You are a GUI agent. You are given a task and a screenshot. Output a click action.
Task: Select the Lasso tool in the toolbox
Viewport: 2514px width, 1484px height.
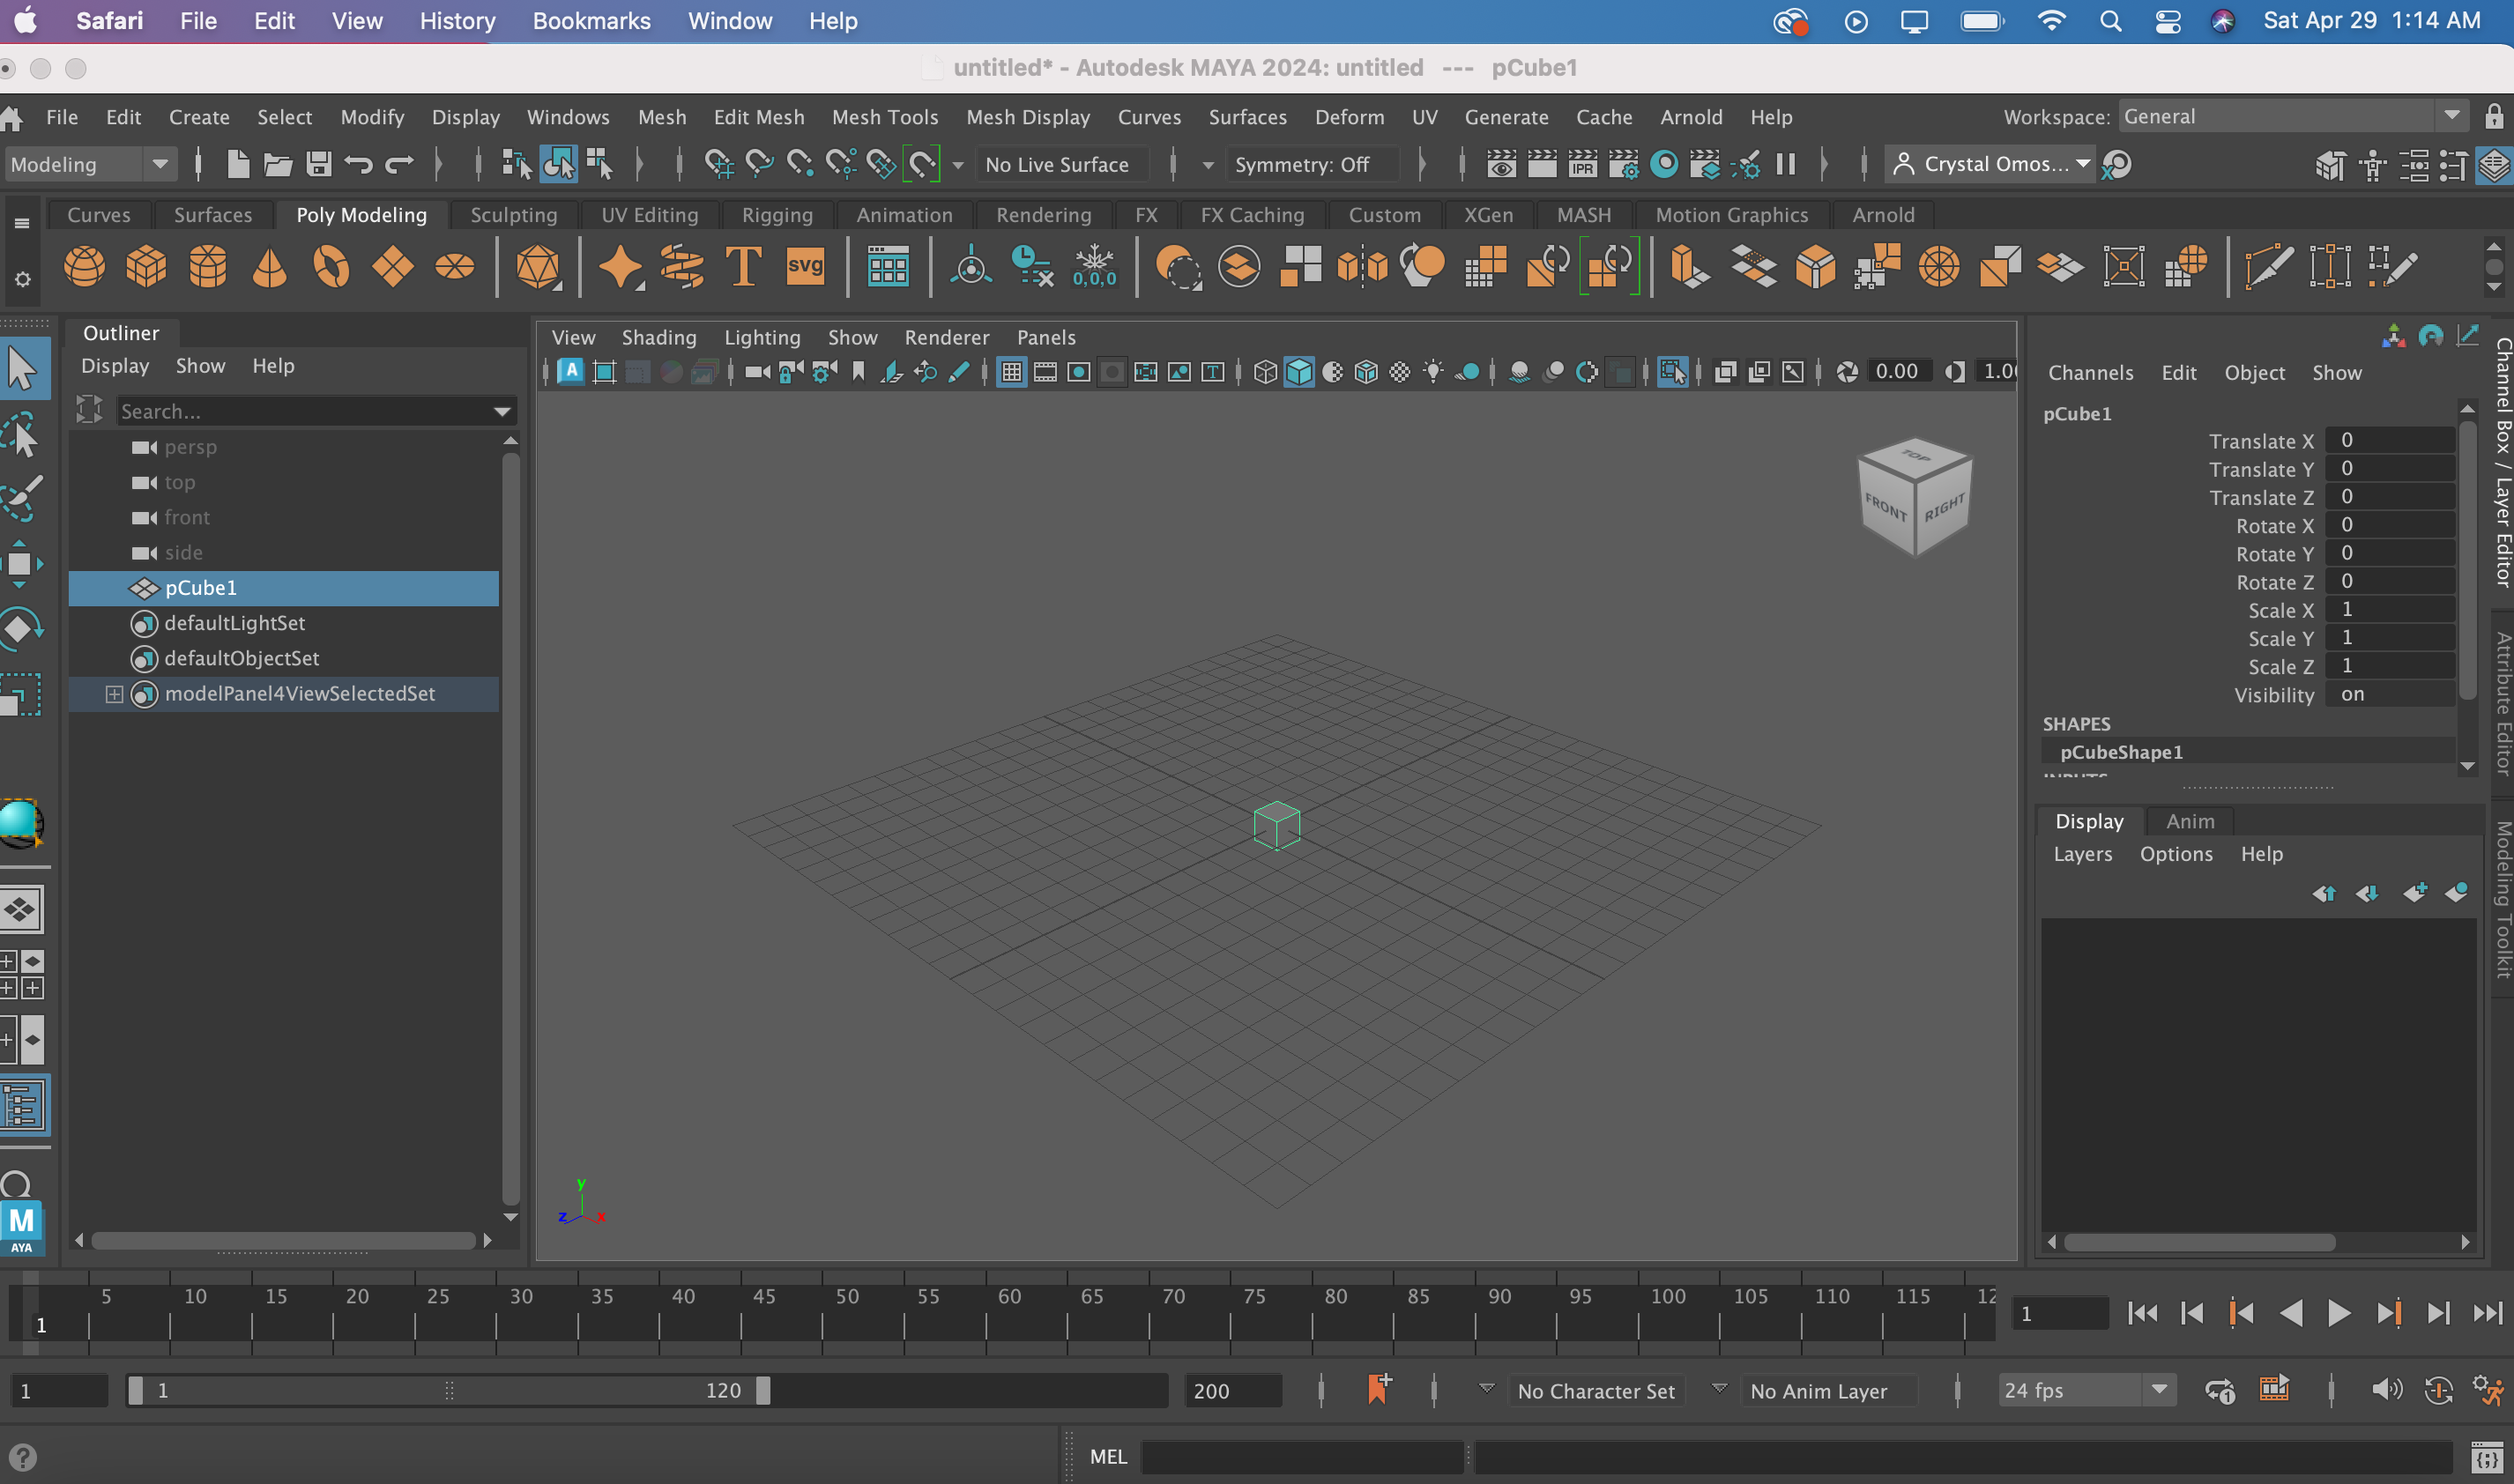pos(21,436)
